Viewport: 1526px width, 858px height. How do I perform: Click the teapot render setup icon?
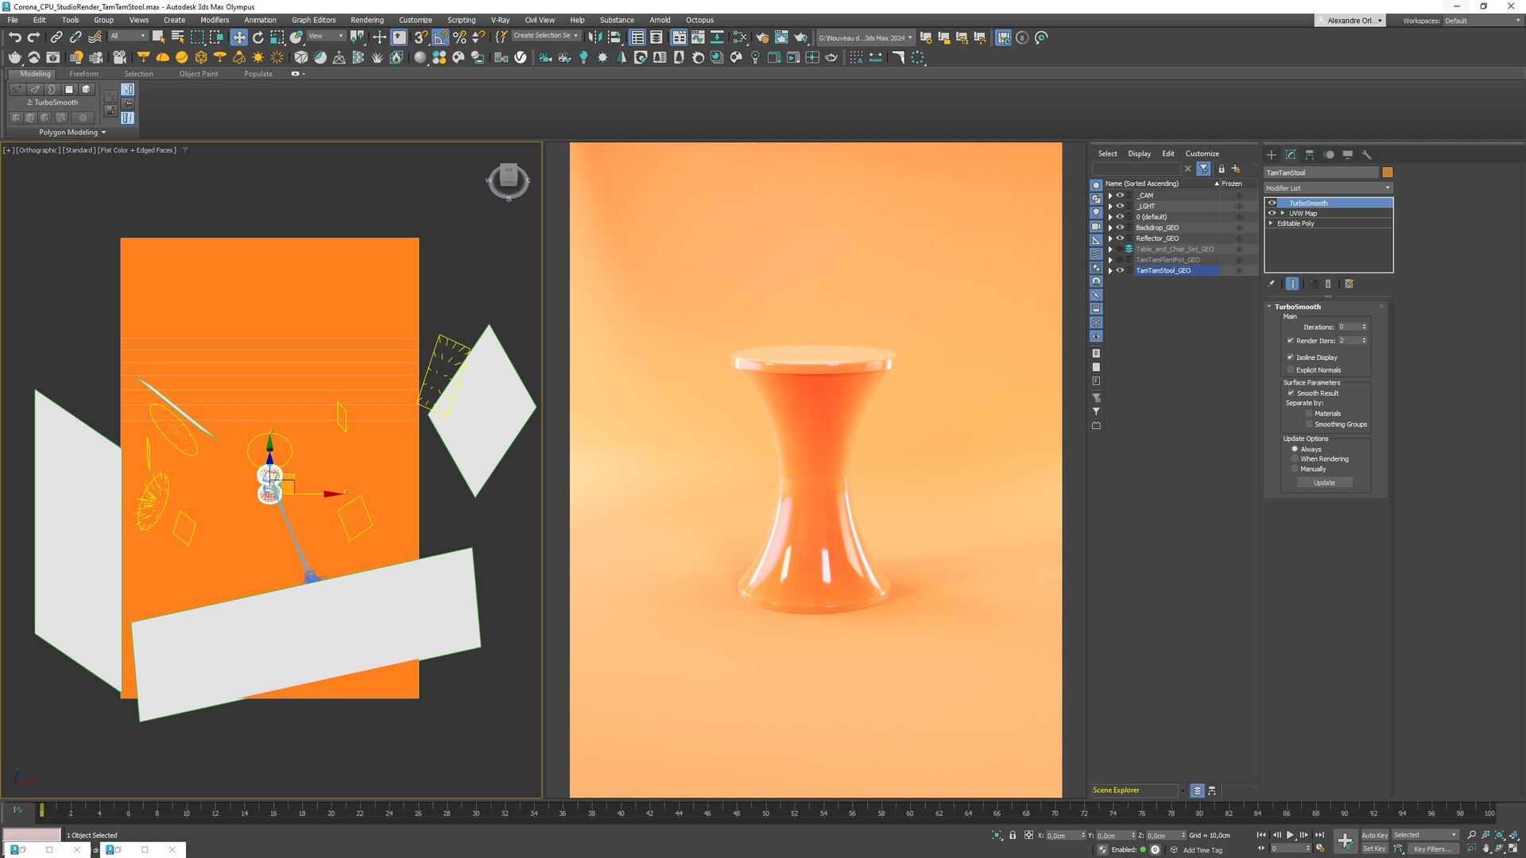click(762, 37)
